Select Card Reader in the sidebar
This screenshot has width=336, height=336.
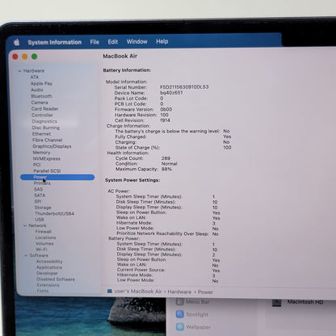(44, 109)
